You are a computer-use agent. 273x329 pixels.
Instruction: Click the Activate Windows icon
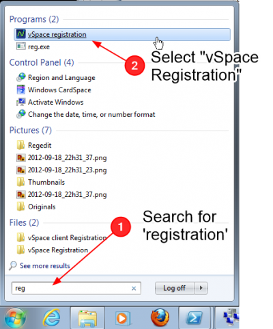coord(21,102)
